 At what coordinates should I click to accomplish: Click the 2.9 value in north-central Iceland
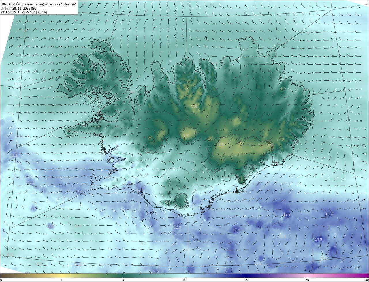pyautogui.click(x=195, y=107)
